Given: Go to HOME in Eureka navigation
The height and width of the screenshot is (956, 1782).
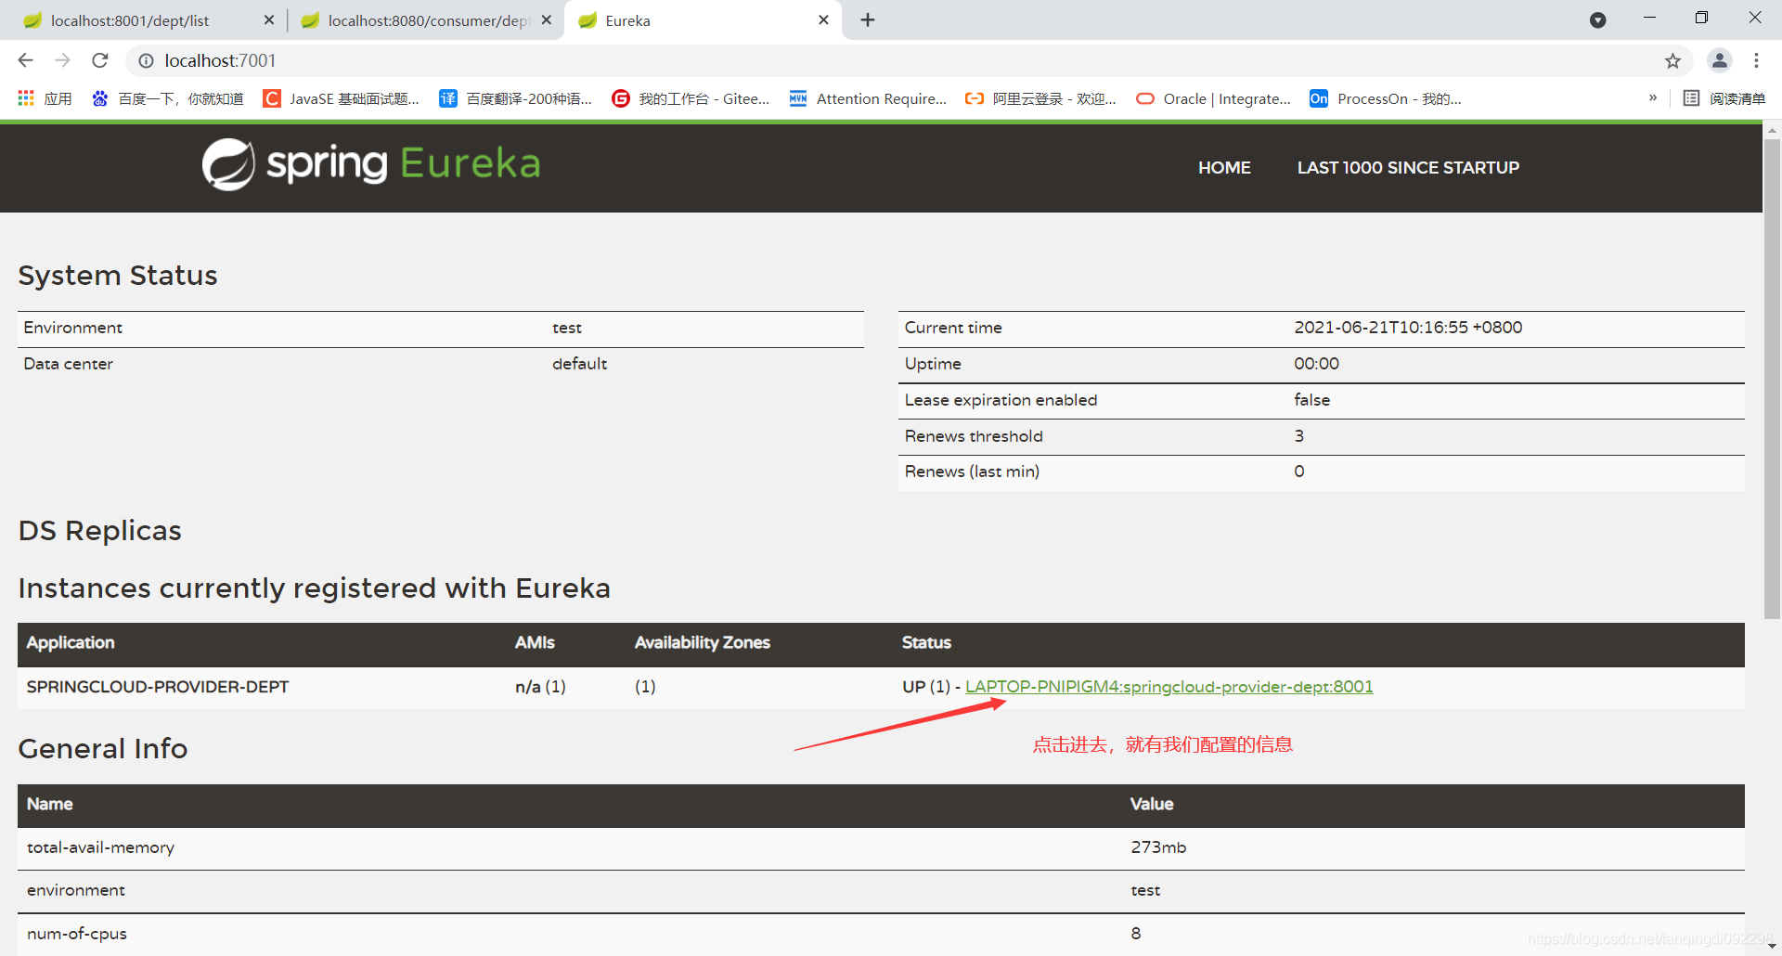Looking at the screenshot, I should [x=1224, y=168].
